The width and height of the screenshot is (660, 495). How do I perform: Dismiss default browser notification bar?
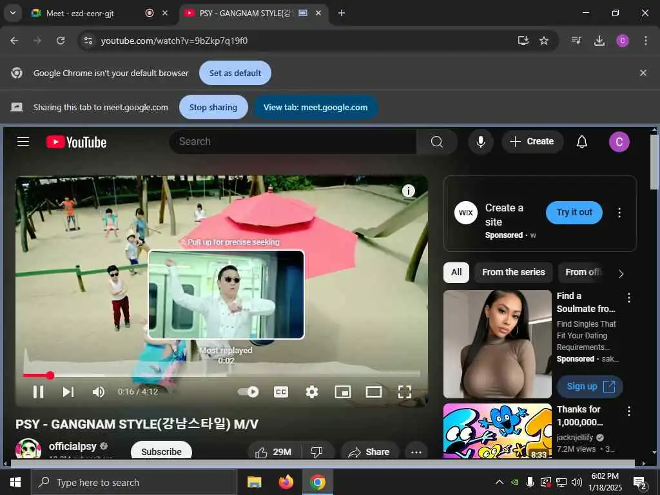[643, 73]
